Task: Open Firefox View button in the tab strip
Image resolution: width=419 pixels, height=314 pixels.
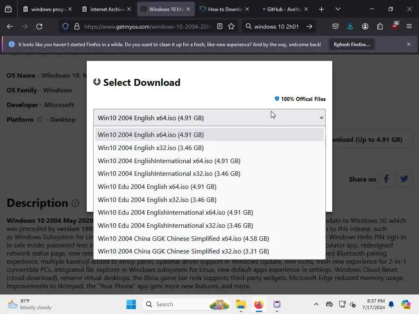Action: tap(8, 9)
